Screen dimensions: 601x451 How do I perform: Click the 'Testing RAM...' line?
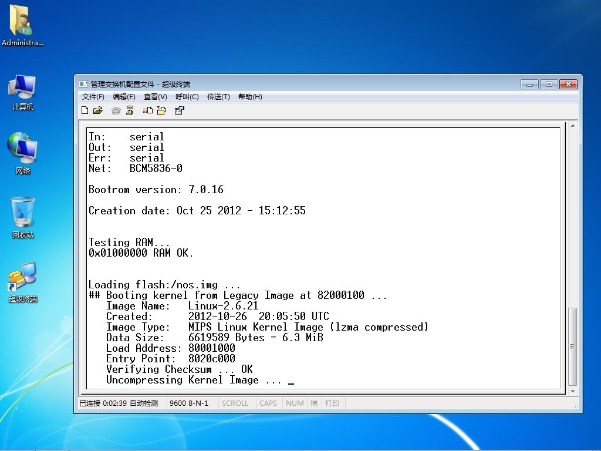[129, 243]
